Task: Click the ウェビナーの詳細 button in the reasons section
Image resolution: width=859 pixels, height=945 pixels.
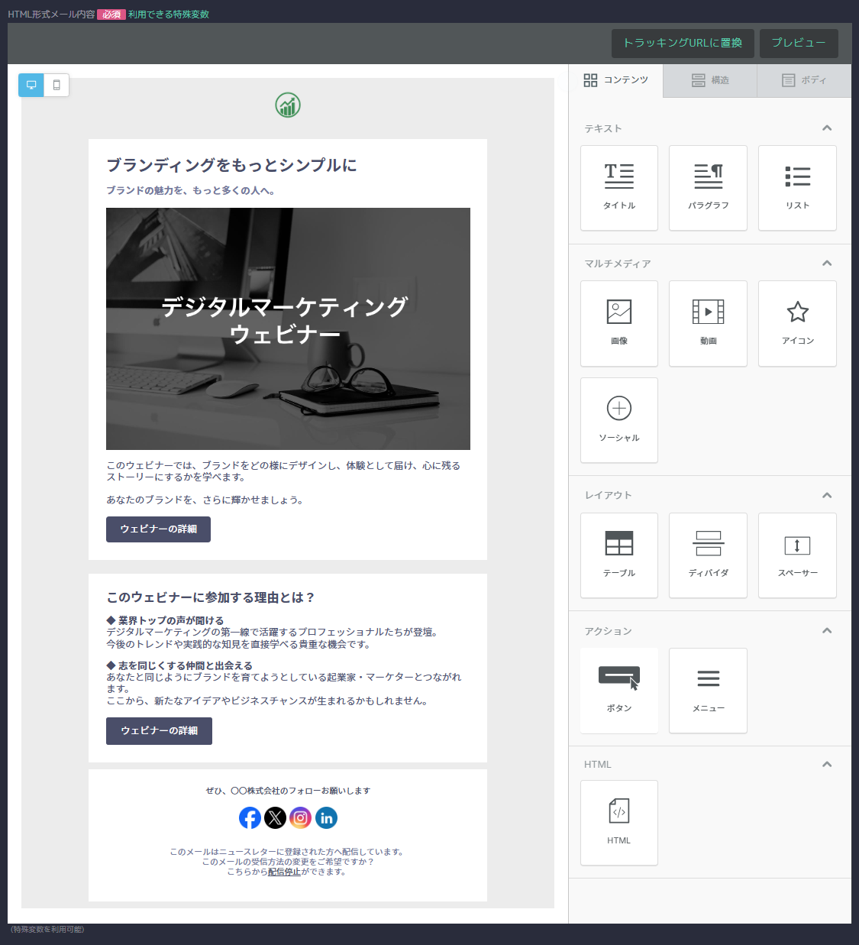Action: coord(159,731)
